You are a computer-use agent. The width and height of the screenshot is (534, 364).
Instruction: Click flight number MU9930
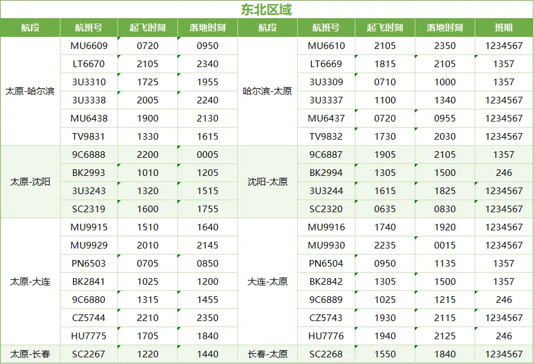pos(326,245)
